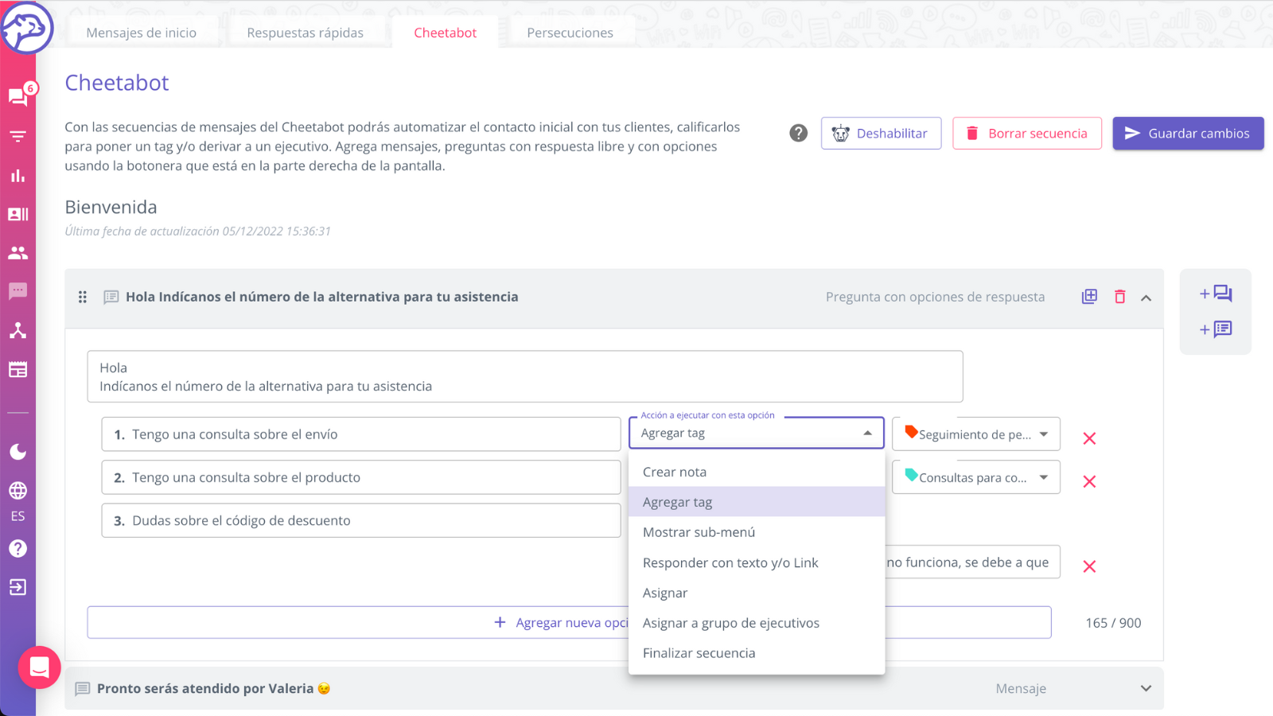Viewport: 1273px width, 716px height.
Task: Edit the Hola question message text box
Action: coord(525,376)
